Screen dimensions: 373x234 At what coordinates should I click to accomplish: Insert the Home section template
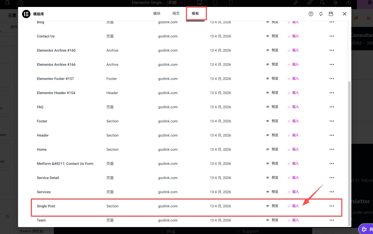[x=293, y=149]
